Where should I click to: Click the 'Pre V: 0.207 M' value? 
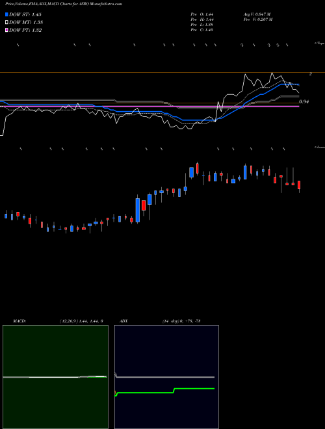[x=258, y=19]
